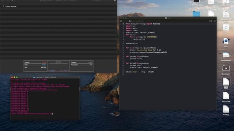Viewport: 234px width, 131px height.
Task: Select the Python Launcher process row
Action: (x=58, y=6)
